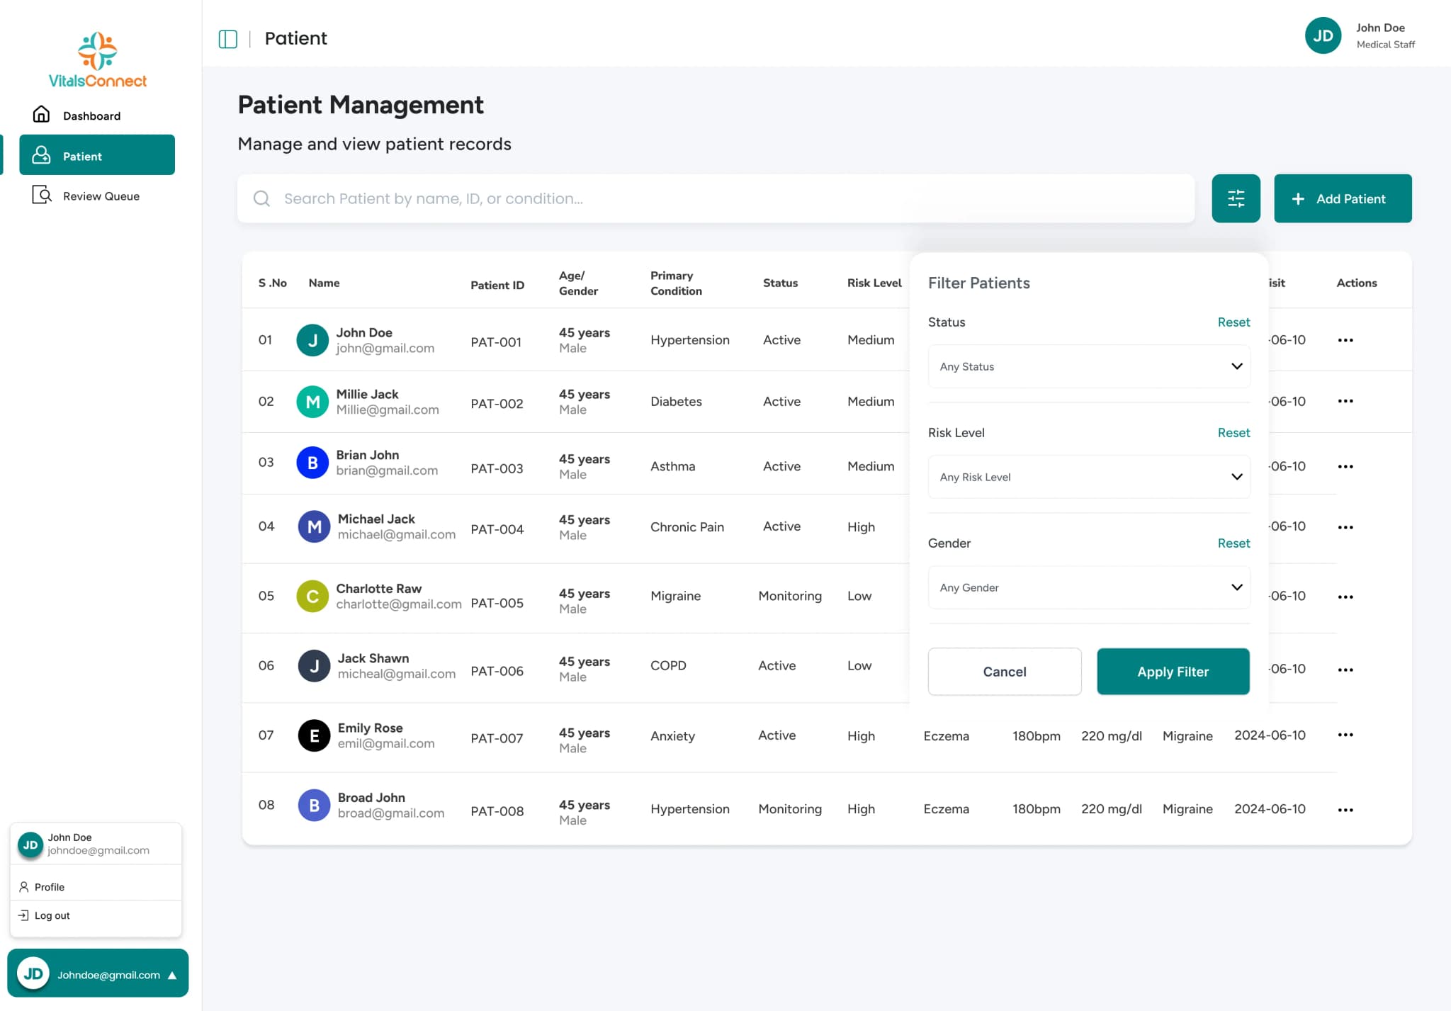Click the Risk Level column header
The image size is (1451, 1011).
click(x=874, y=283)
